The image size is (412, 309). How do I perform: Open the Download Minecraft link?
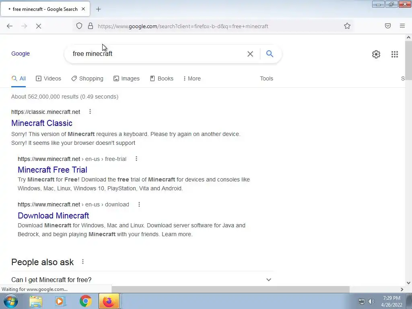tap(54, 216)
